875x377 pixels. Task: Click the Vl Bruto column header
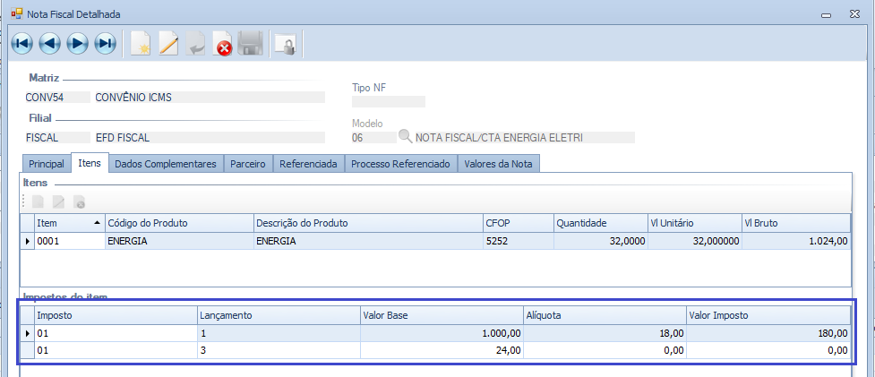796,223
